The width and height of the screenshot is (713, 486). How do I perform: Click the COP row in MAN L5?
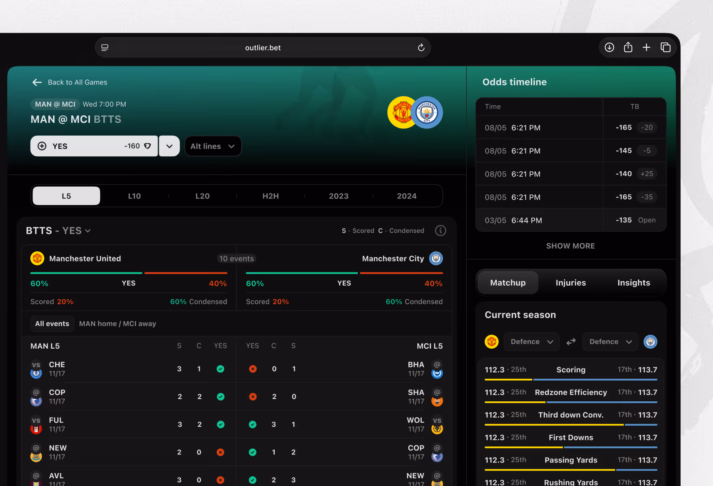pyautogui.click(x=129, y=396)
